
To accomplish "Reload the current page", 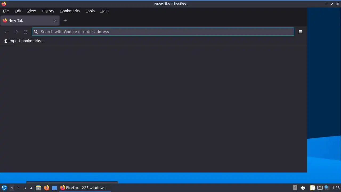I will (26, 32).
